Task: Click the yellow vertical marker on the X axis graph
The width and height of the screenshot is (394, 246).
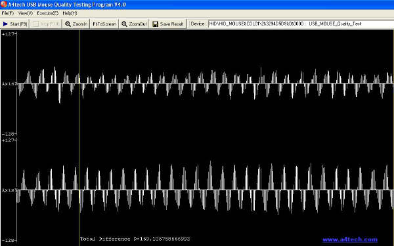Action: tap(79, 83)
